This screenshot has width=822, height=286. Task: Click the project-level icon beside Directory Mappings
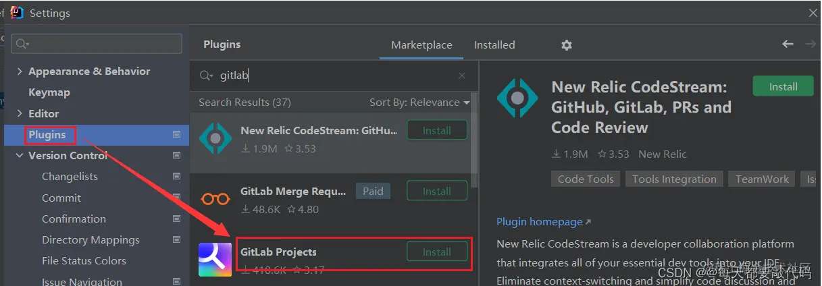176,239
